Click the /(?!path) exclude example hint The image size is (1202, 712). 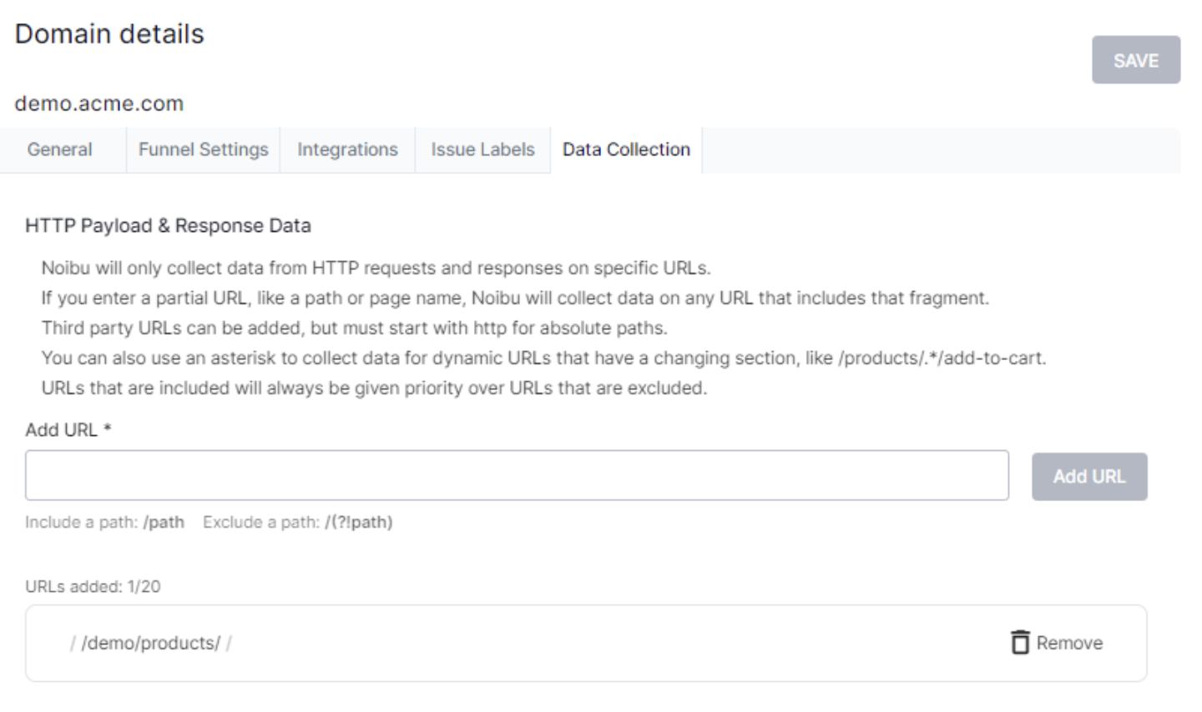358,523
